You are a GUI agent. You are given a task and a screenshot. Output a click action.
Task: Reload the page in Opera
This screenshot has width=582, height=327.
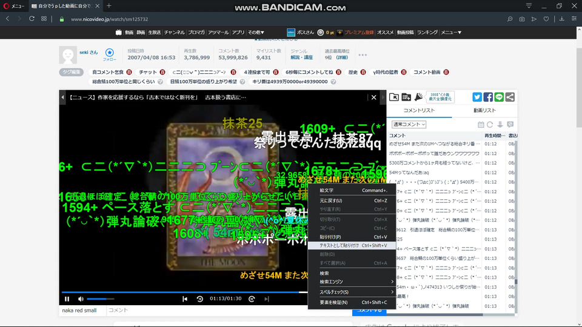pyautogui.click(x=32, y=19)
